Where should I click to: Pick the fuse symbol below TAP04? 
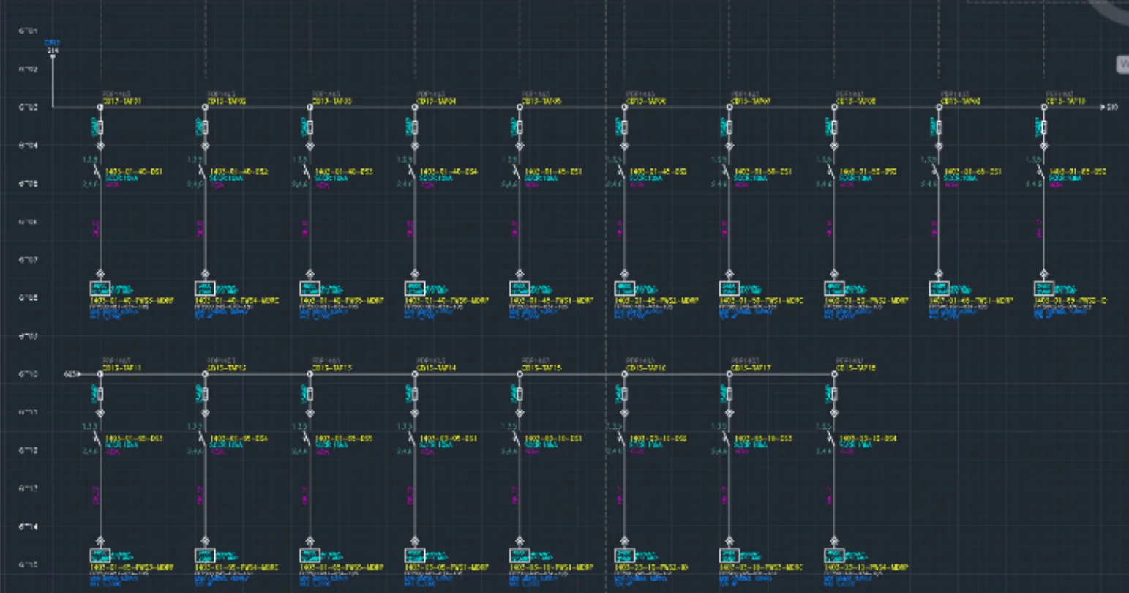415,127
